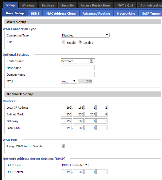Switch to the Setup main tab

[x=10, y=5]
